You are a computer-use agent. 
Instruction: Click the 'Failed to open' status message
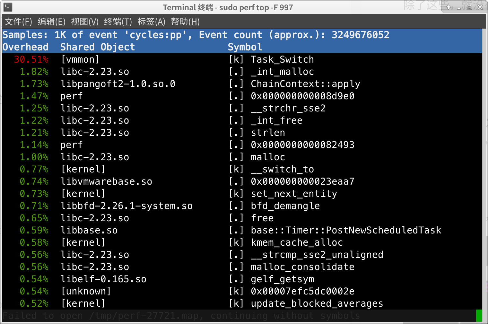[x=180, y=316]
